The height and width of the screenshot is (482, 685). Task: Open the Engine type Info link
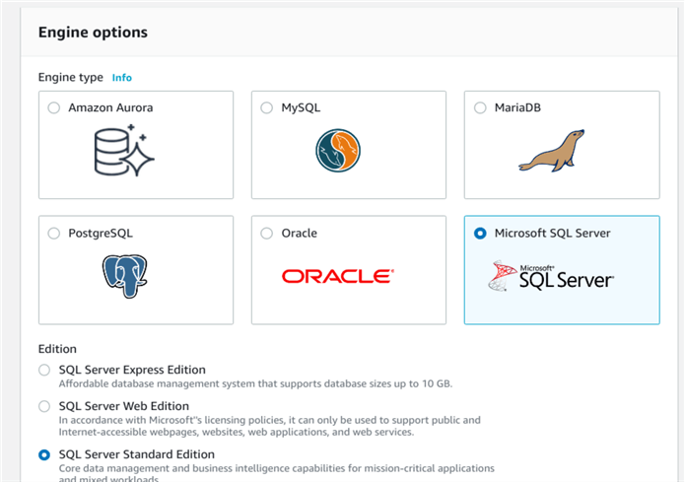(121, 77)
